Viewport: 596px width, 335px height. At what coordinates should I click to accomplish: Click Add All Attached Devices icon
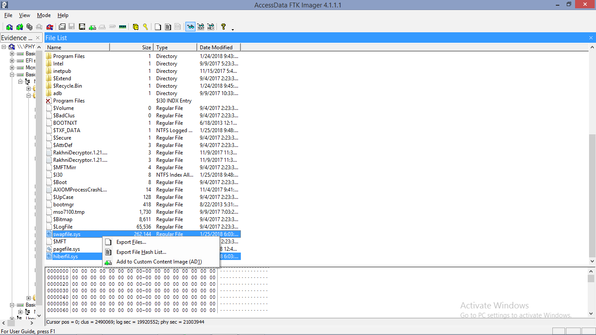pyautogui.click(x=19, y=27)
